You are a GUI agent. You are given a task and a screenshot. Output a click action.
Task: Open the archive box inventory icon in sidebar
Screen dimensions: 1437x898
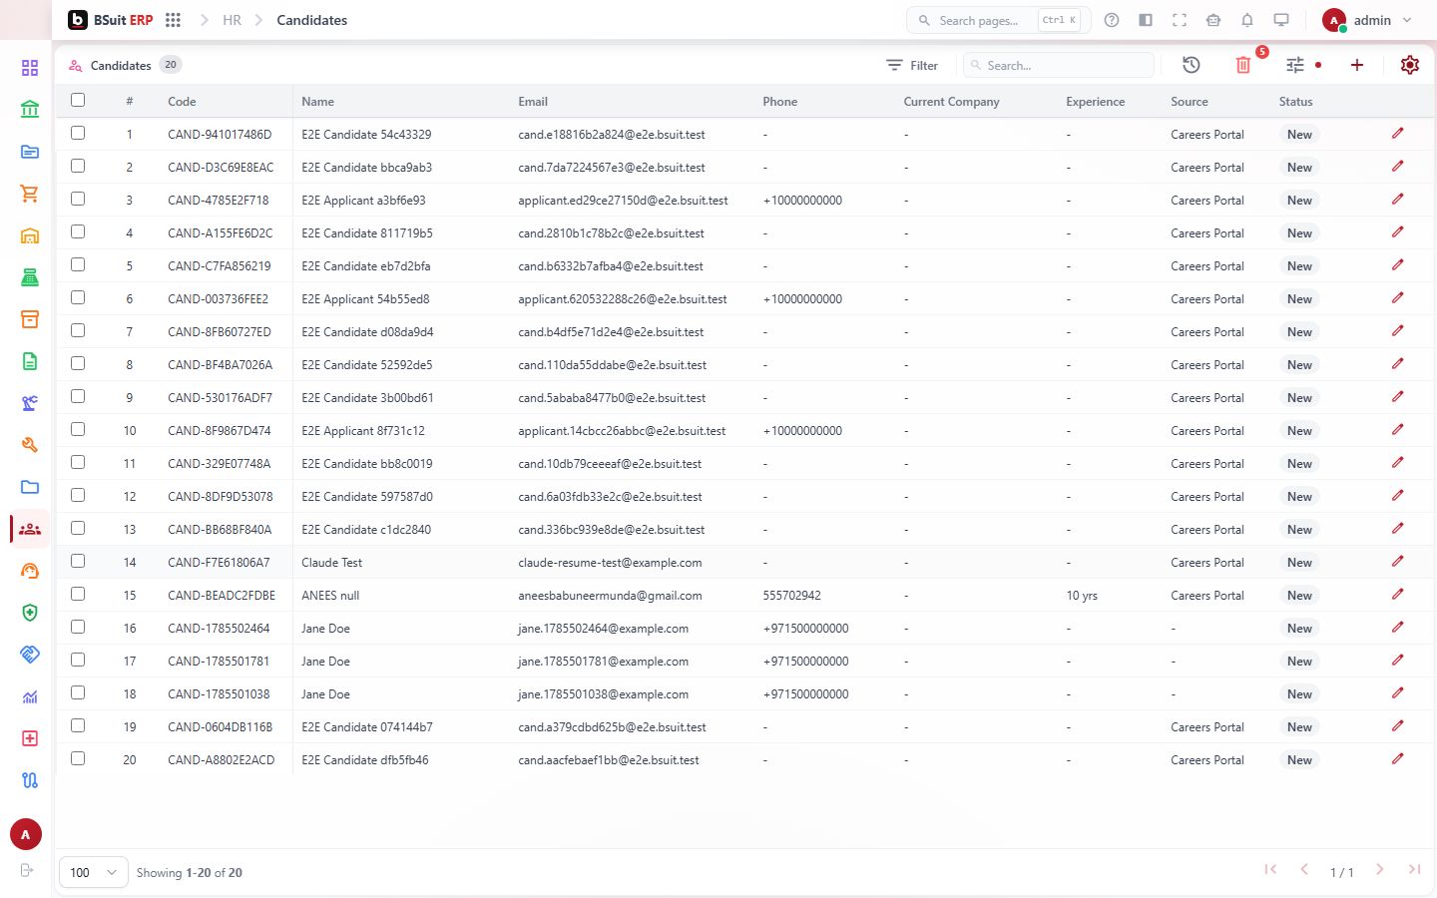[30, 319]
